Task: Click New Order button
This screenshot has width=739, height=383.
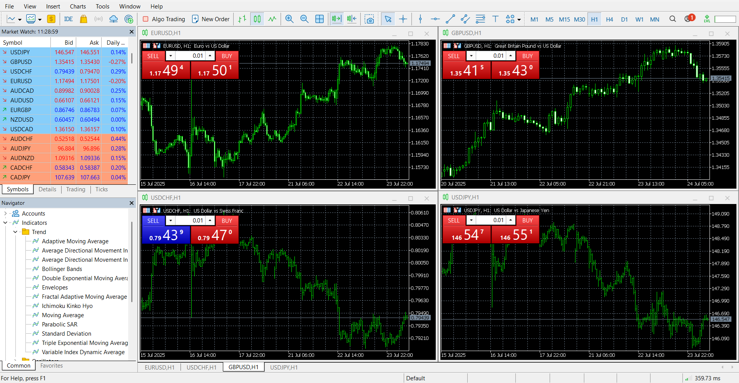Action: (x=211, y=19)
